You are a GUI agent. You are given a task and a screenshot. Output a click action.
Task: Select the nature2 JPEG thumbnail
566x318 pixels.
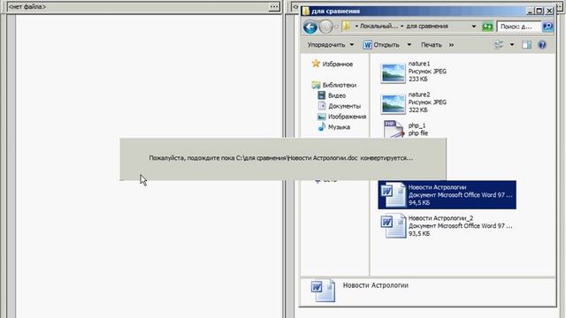point(393,103)
